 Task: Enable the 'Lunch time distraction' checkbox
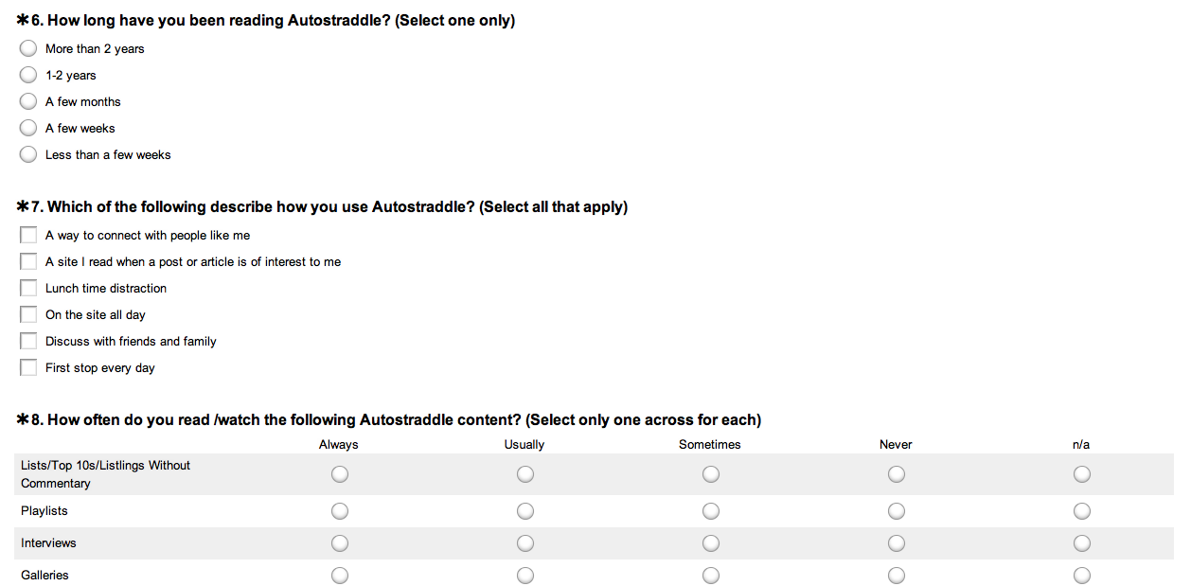[28, 288]
